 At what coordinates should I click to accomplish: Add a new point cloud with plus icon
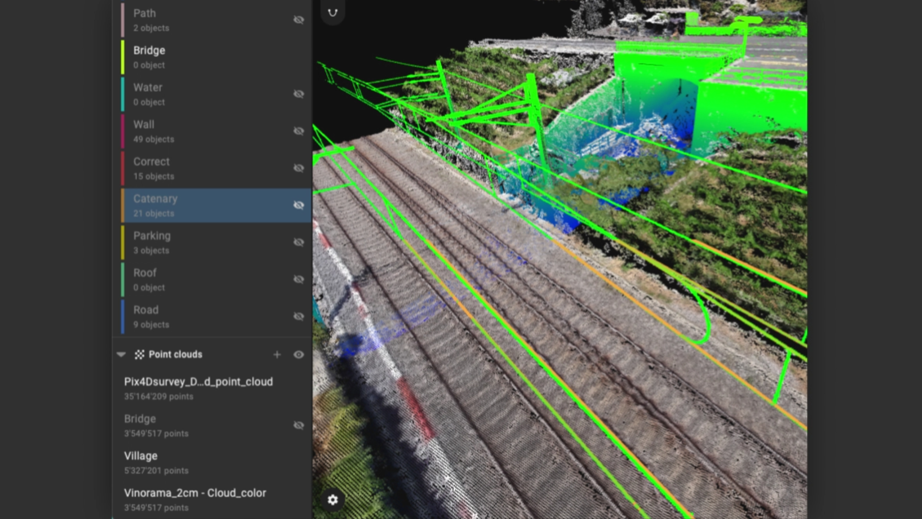coord(277,355)
